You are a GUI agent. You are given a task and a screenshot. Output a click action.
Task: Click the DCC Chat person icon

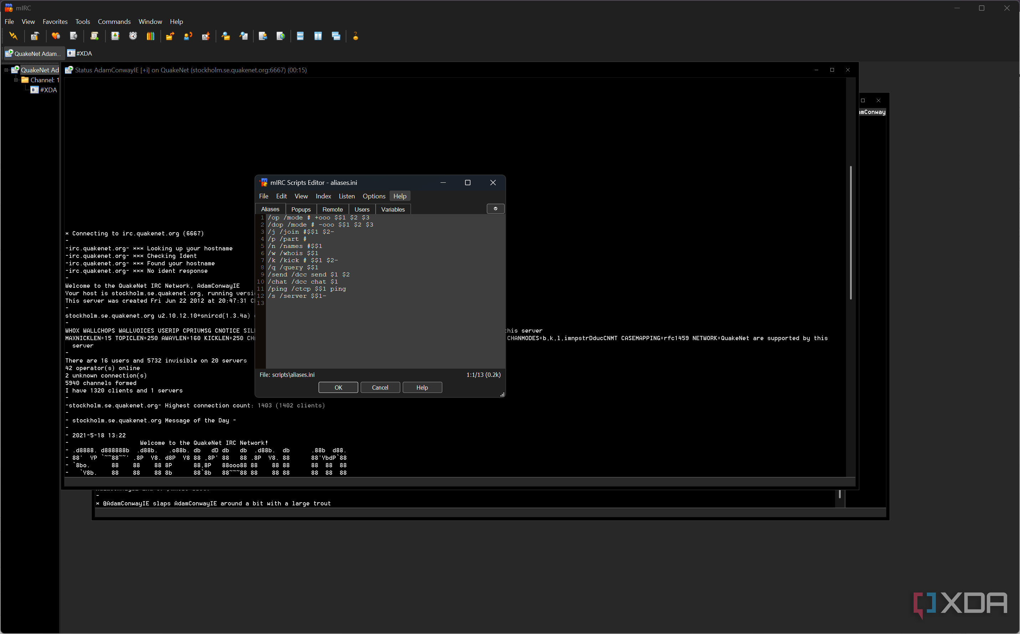(188, 36)
